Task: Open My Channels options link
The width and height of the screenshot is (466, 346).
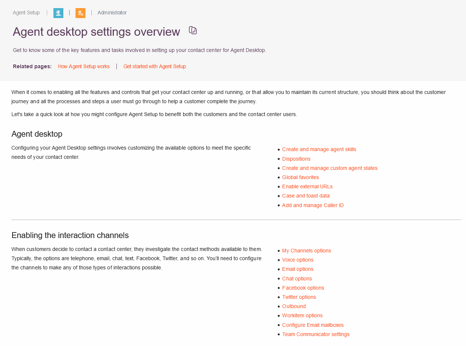Action: point(306,251)
